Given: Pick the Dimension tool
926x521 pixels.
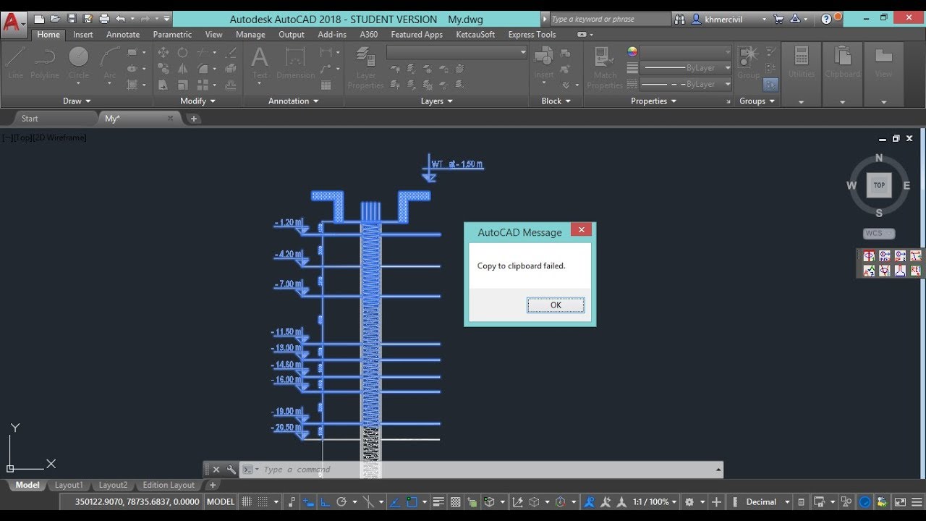Looking at the screenshot, I should click(x=295, y=62).
